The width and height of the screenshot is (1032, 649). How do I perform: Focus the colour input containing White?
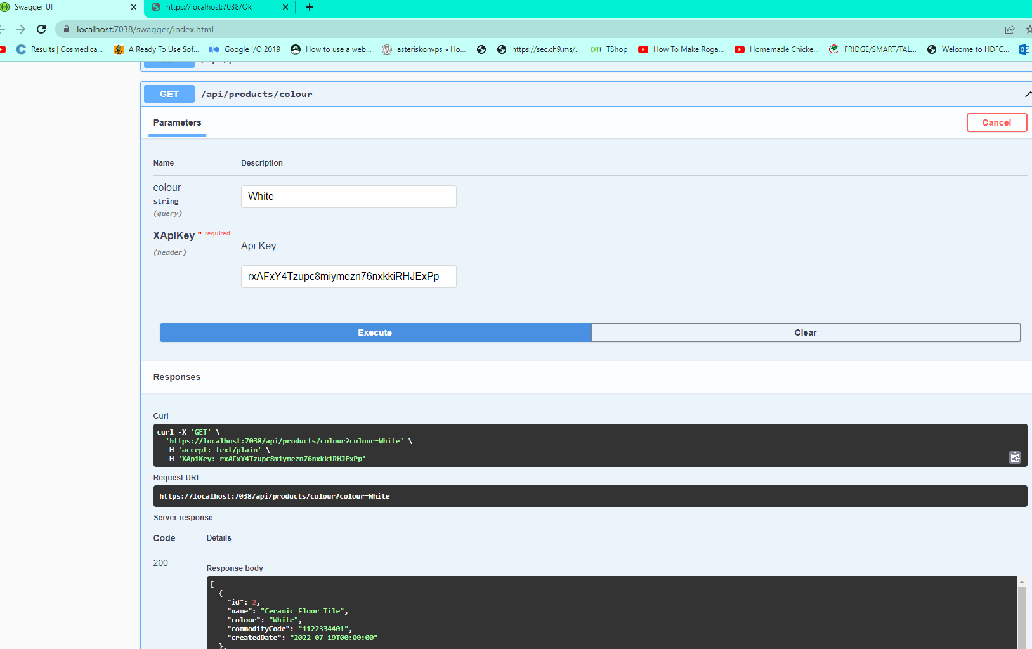[x=348, y=197]
